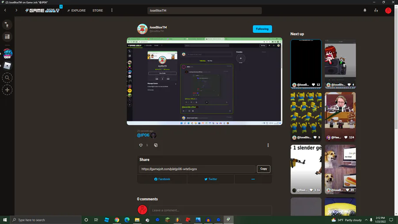Click the JoseBloxTM search field
Screen dimensions: 398x224
tap(204, 11)
